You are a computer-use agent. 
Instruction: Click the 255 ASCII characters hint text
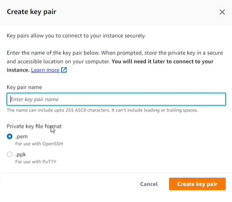click(x=103, y=110)
